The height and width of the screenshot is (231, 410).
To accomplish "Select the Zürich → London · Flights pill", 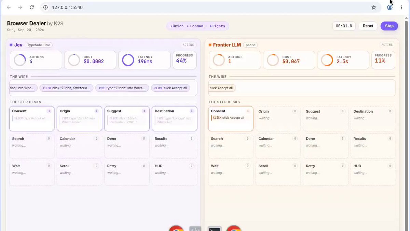I will [x=198, y=26].
